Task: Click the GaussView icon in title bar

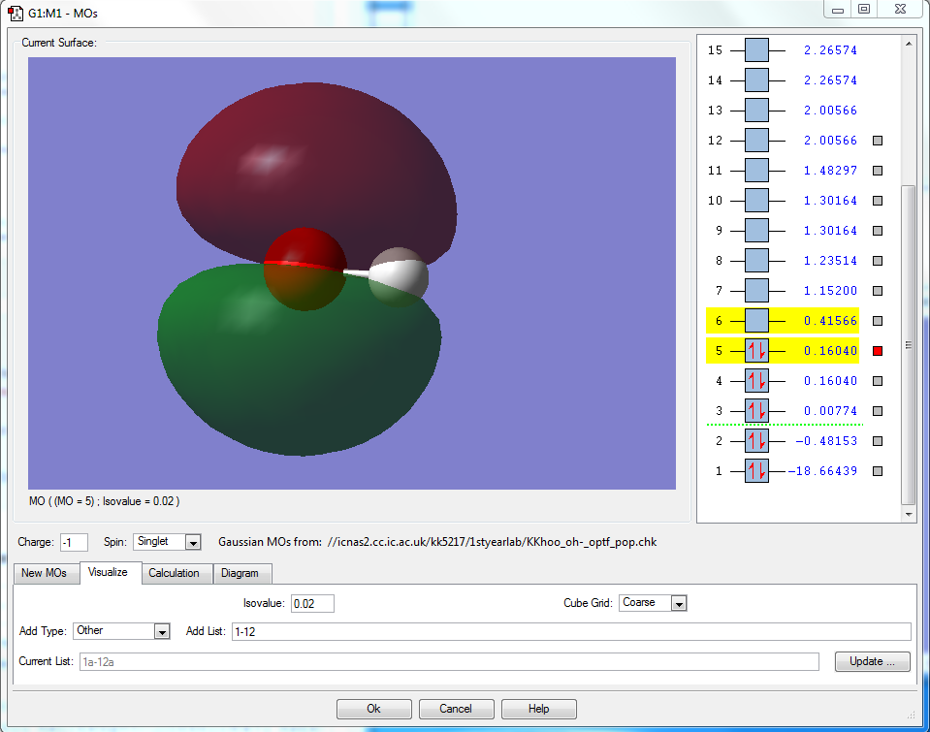Action: 16,14
